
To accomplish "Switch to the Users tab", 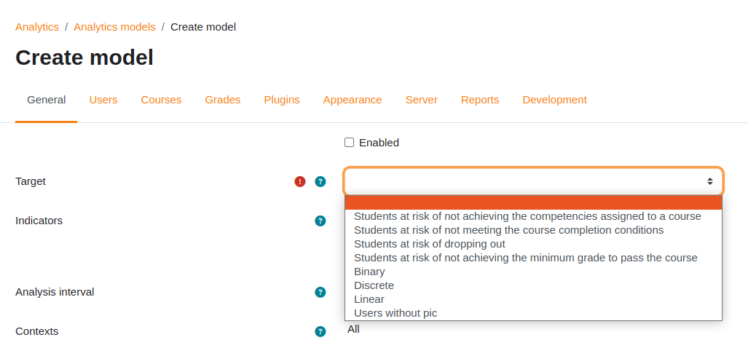I will [x=103, y=100].
